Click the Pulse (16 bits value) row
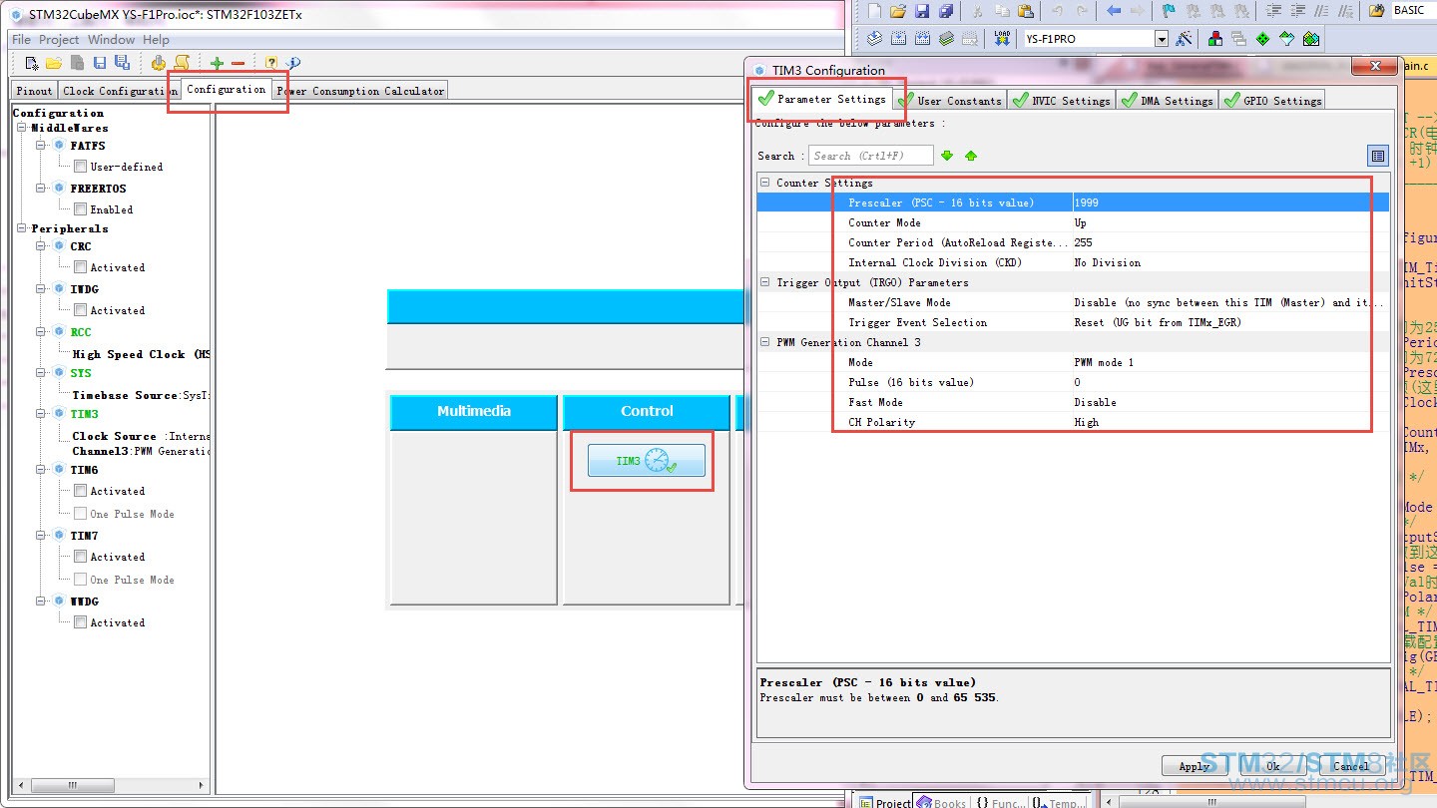The width and height of the screenshot is (1437, 808). click(1073, 382)
